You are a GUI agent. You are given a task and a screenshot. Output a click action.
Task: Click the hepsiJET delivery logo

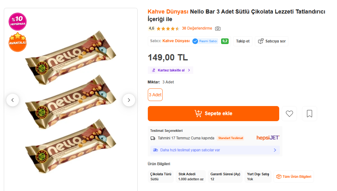tap(268, 138)
